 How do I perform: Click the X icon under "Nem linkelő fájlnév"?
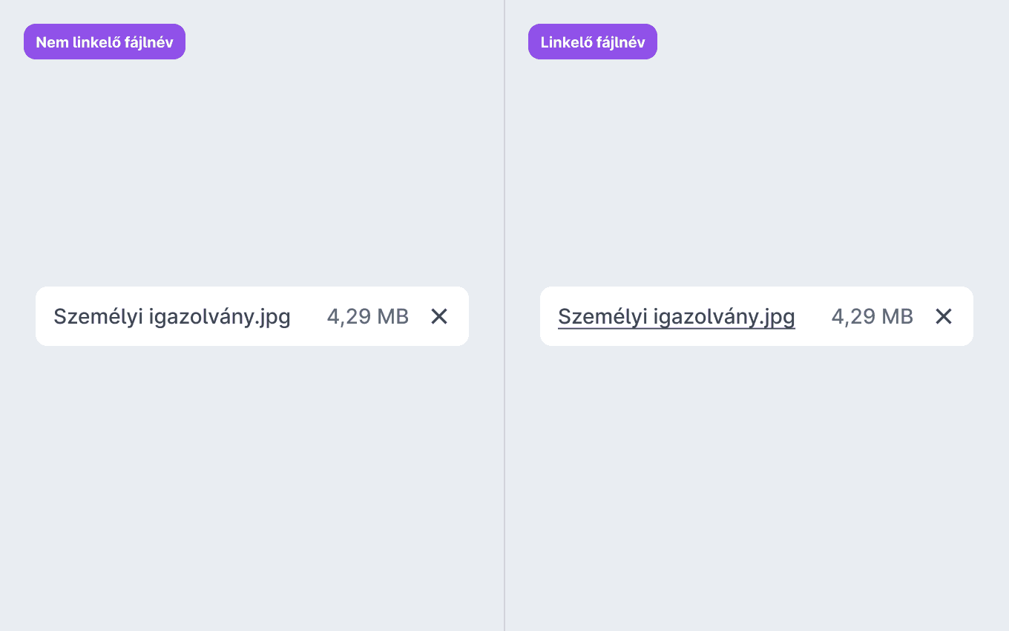[439, 316]
